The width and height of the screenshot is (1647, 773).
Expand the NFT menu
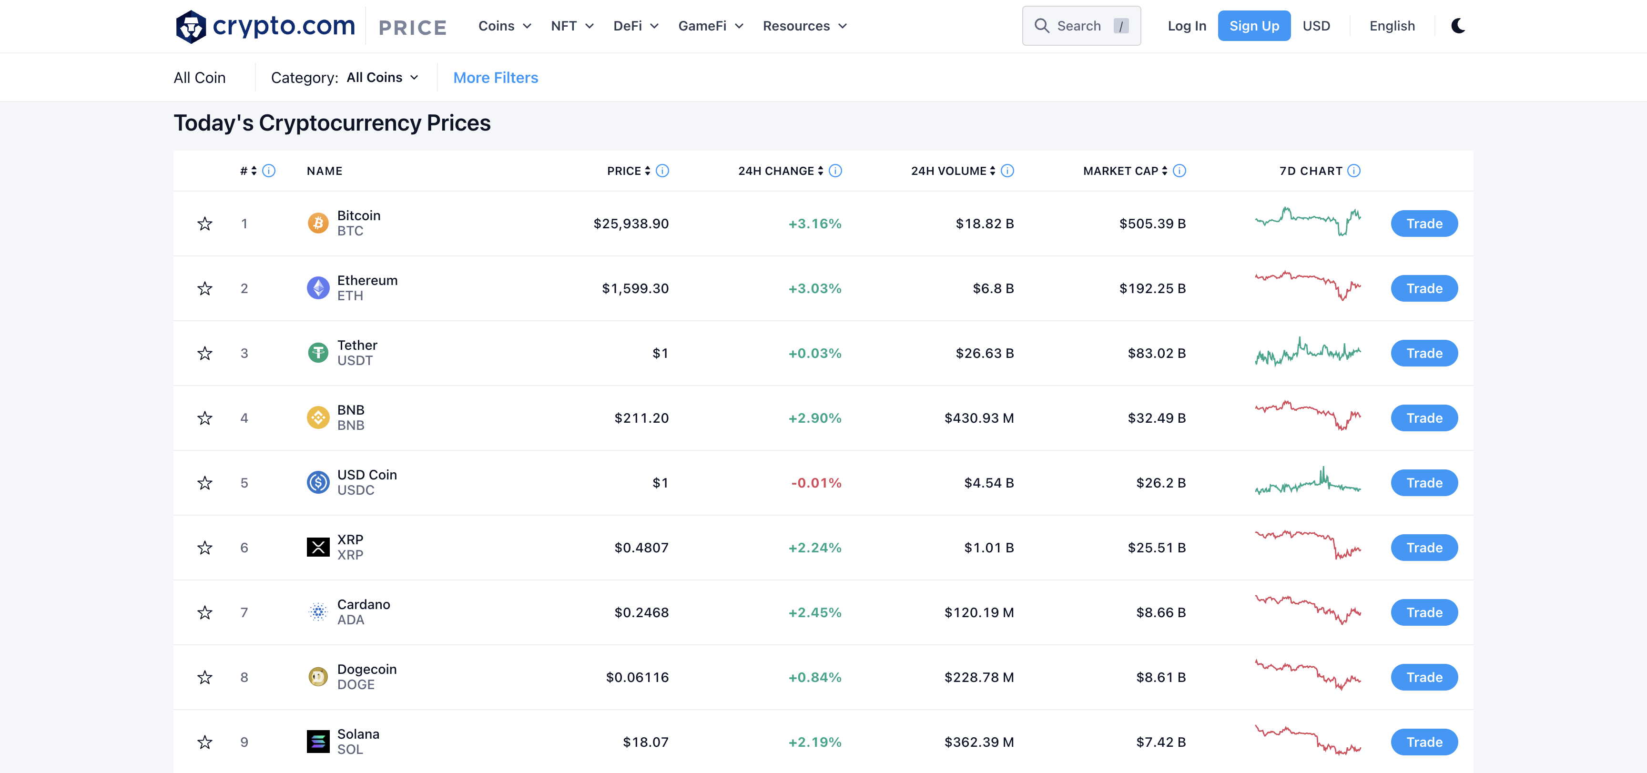tap(572, 26)
